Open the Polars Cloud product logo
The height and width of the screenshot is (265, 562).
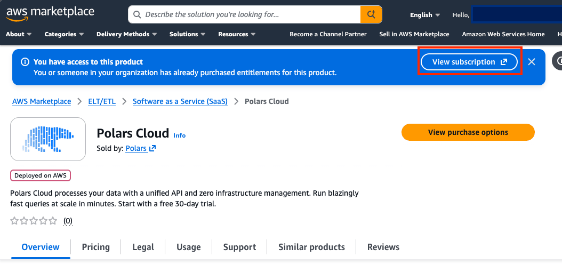point(48,139)
